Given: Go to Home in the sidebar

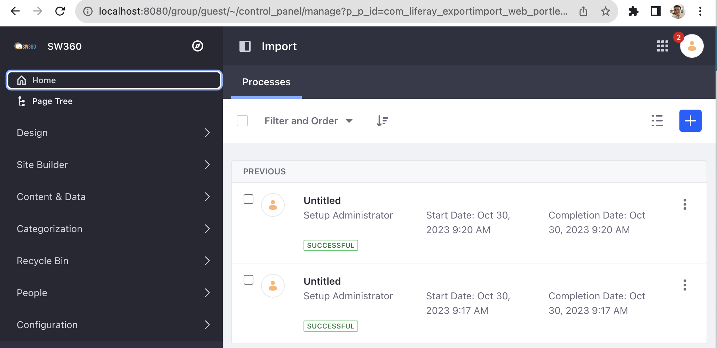Looking at the screenshot, I should click(x=114, y=80).
